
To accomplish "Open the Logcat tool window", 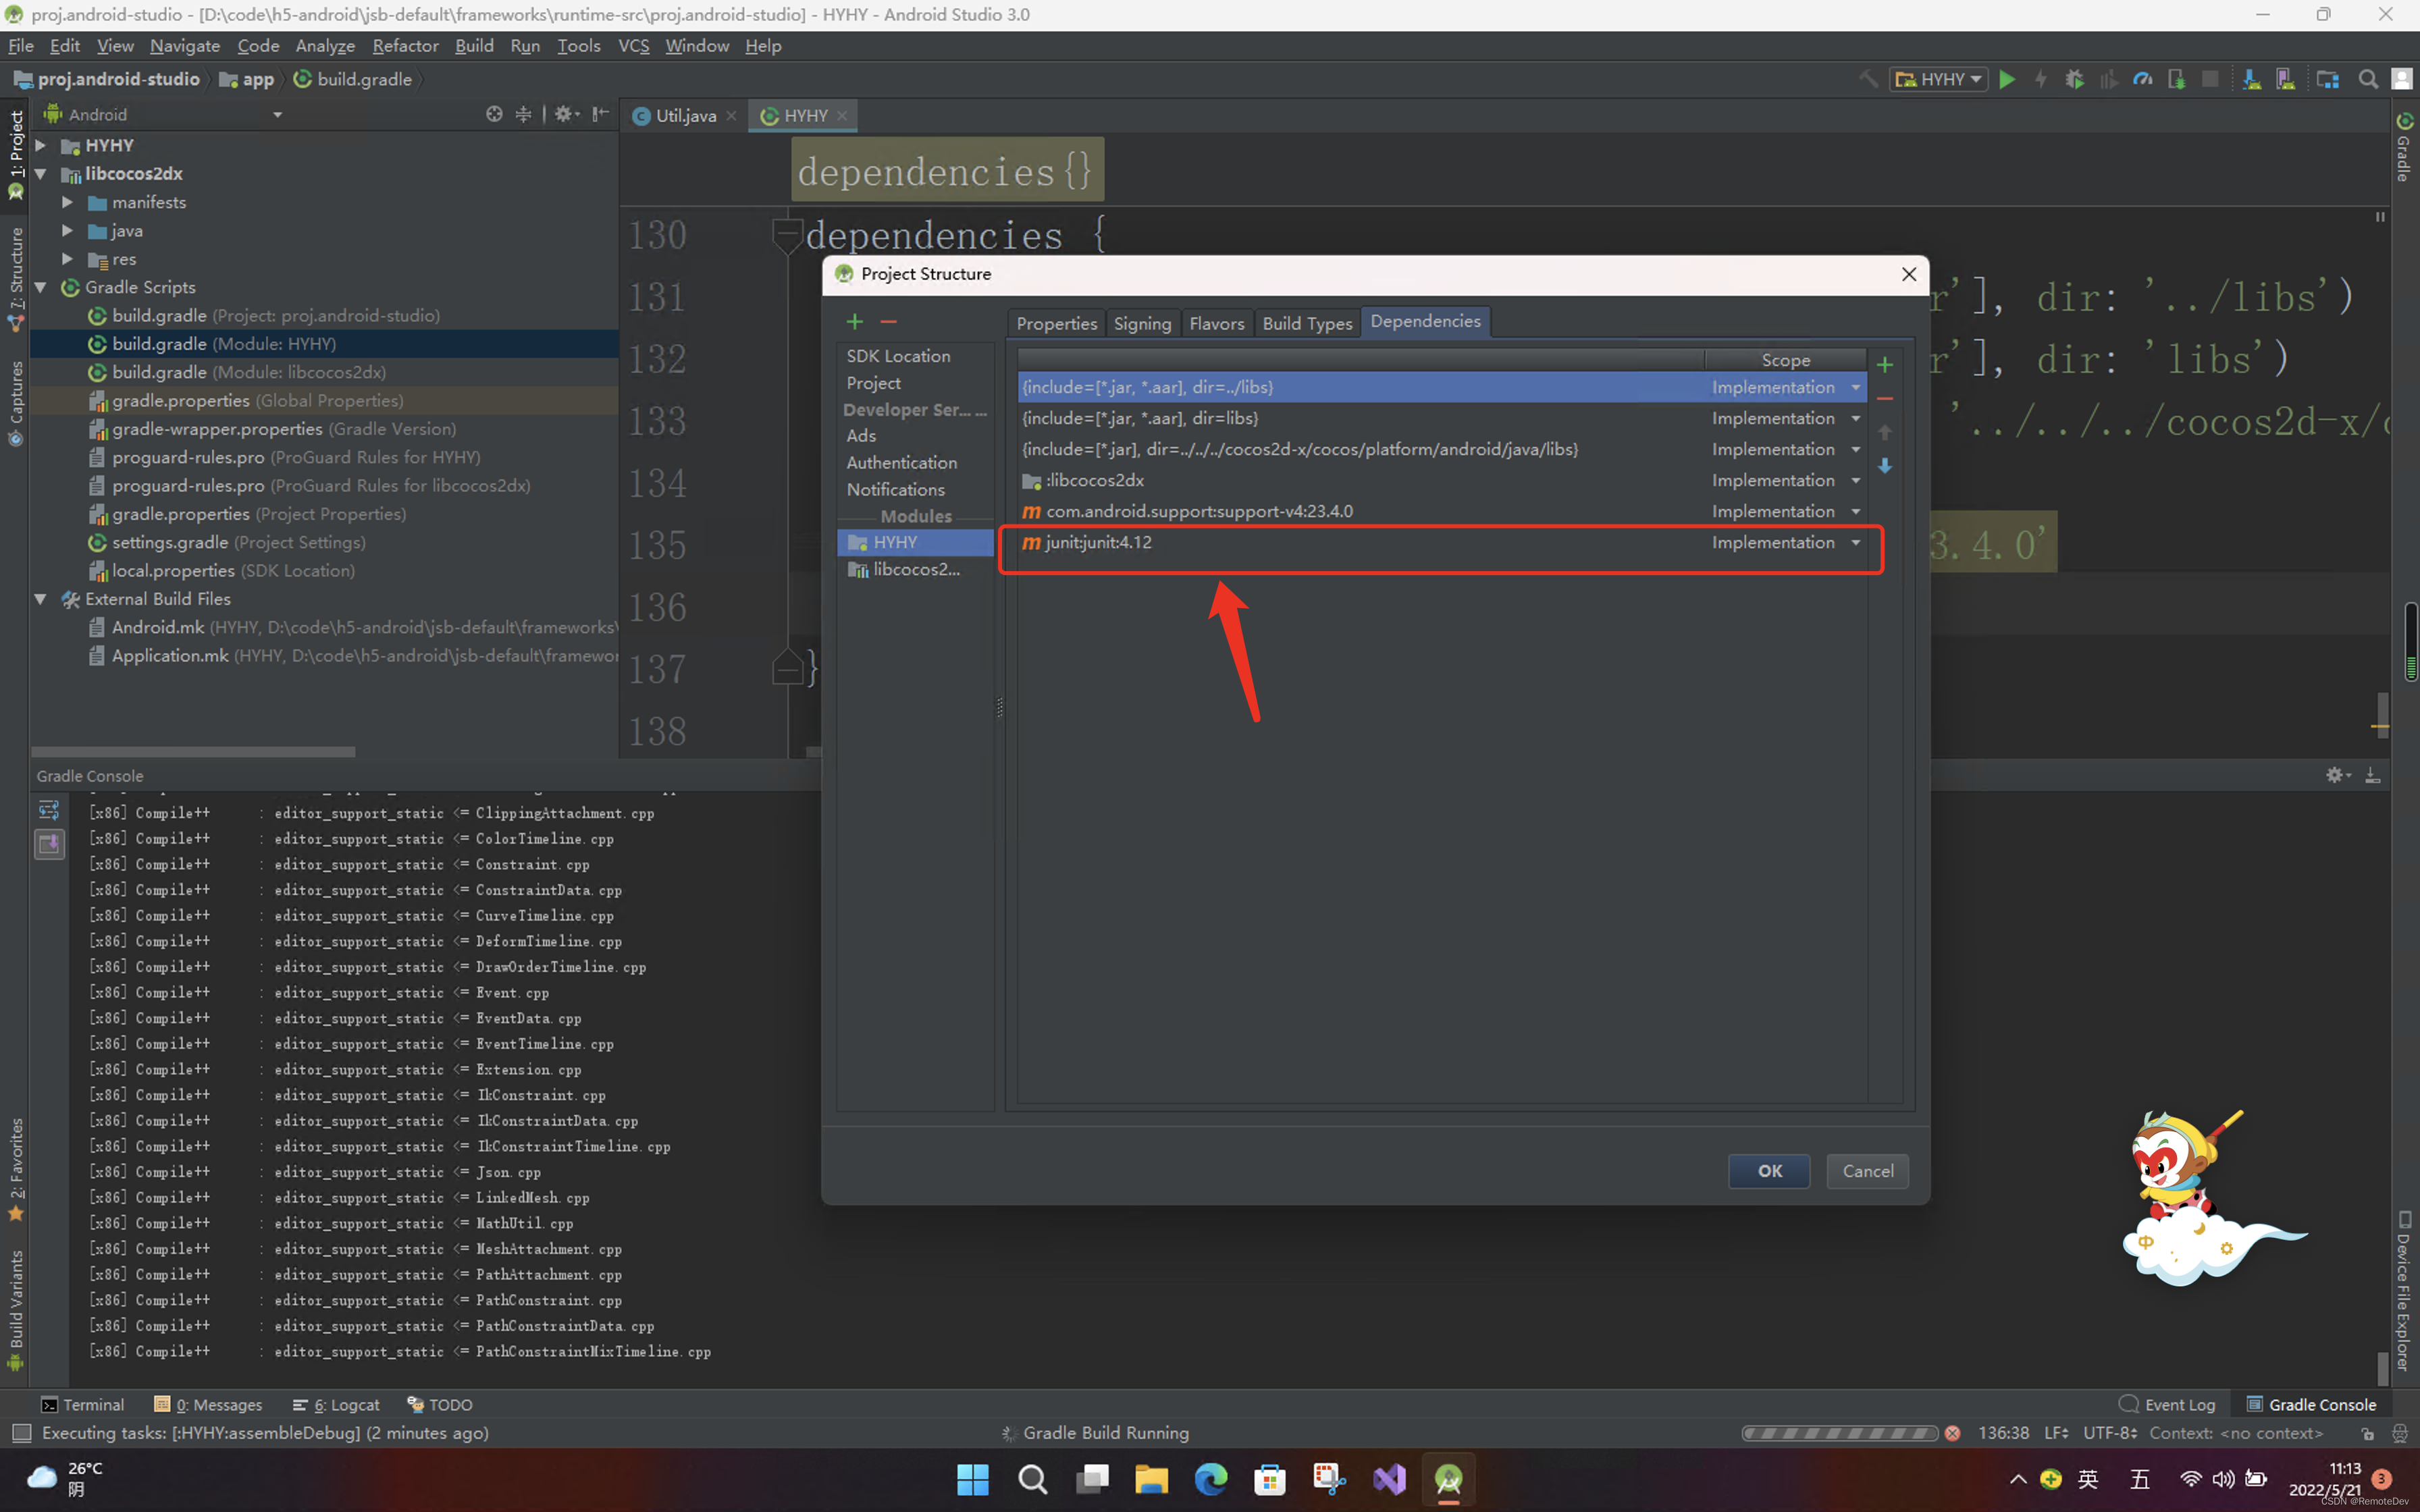I will 336,1405.
